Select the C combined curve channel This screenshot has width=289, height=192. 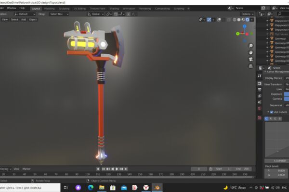click(x=266, y=119)
